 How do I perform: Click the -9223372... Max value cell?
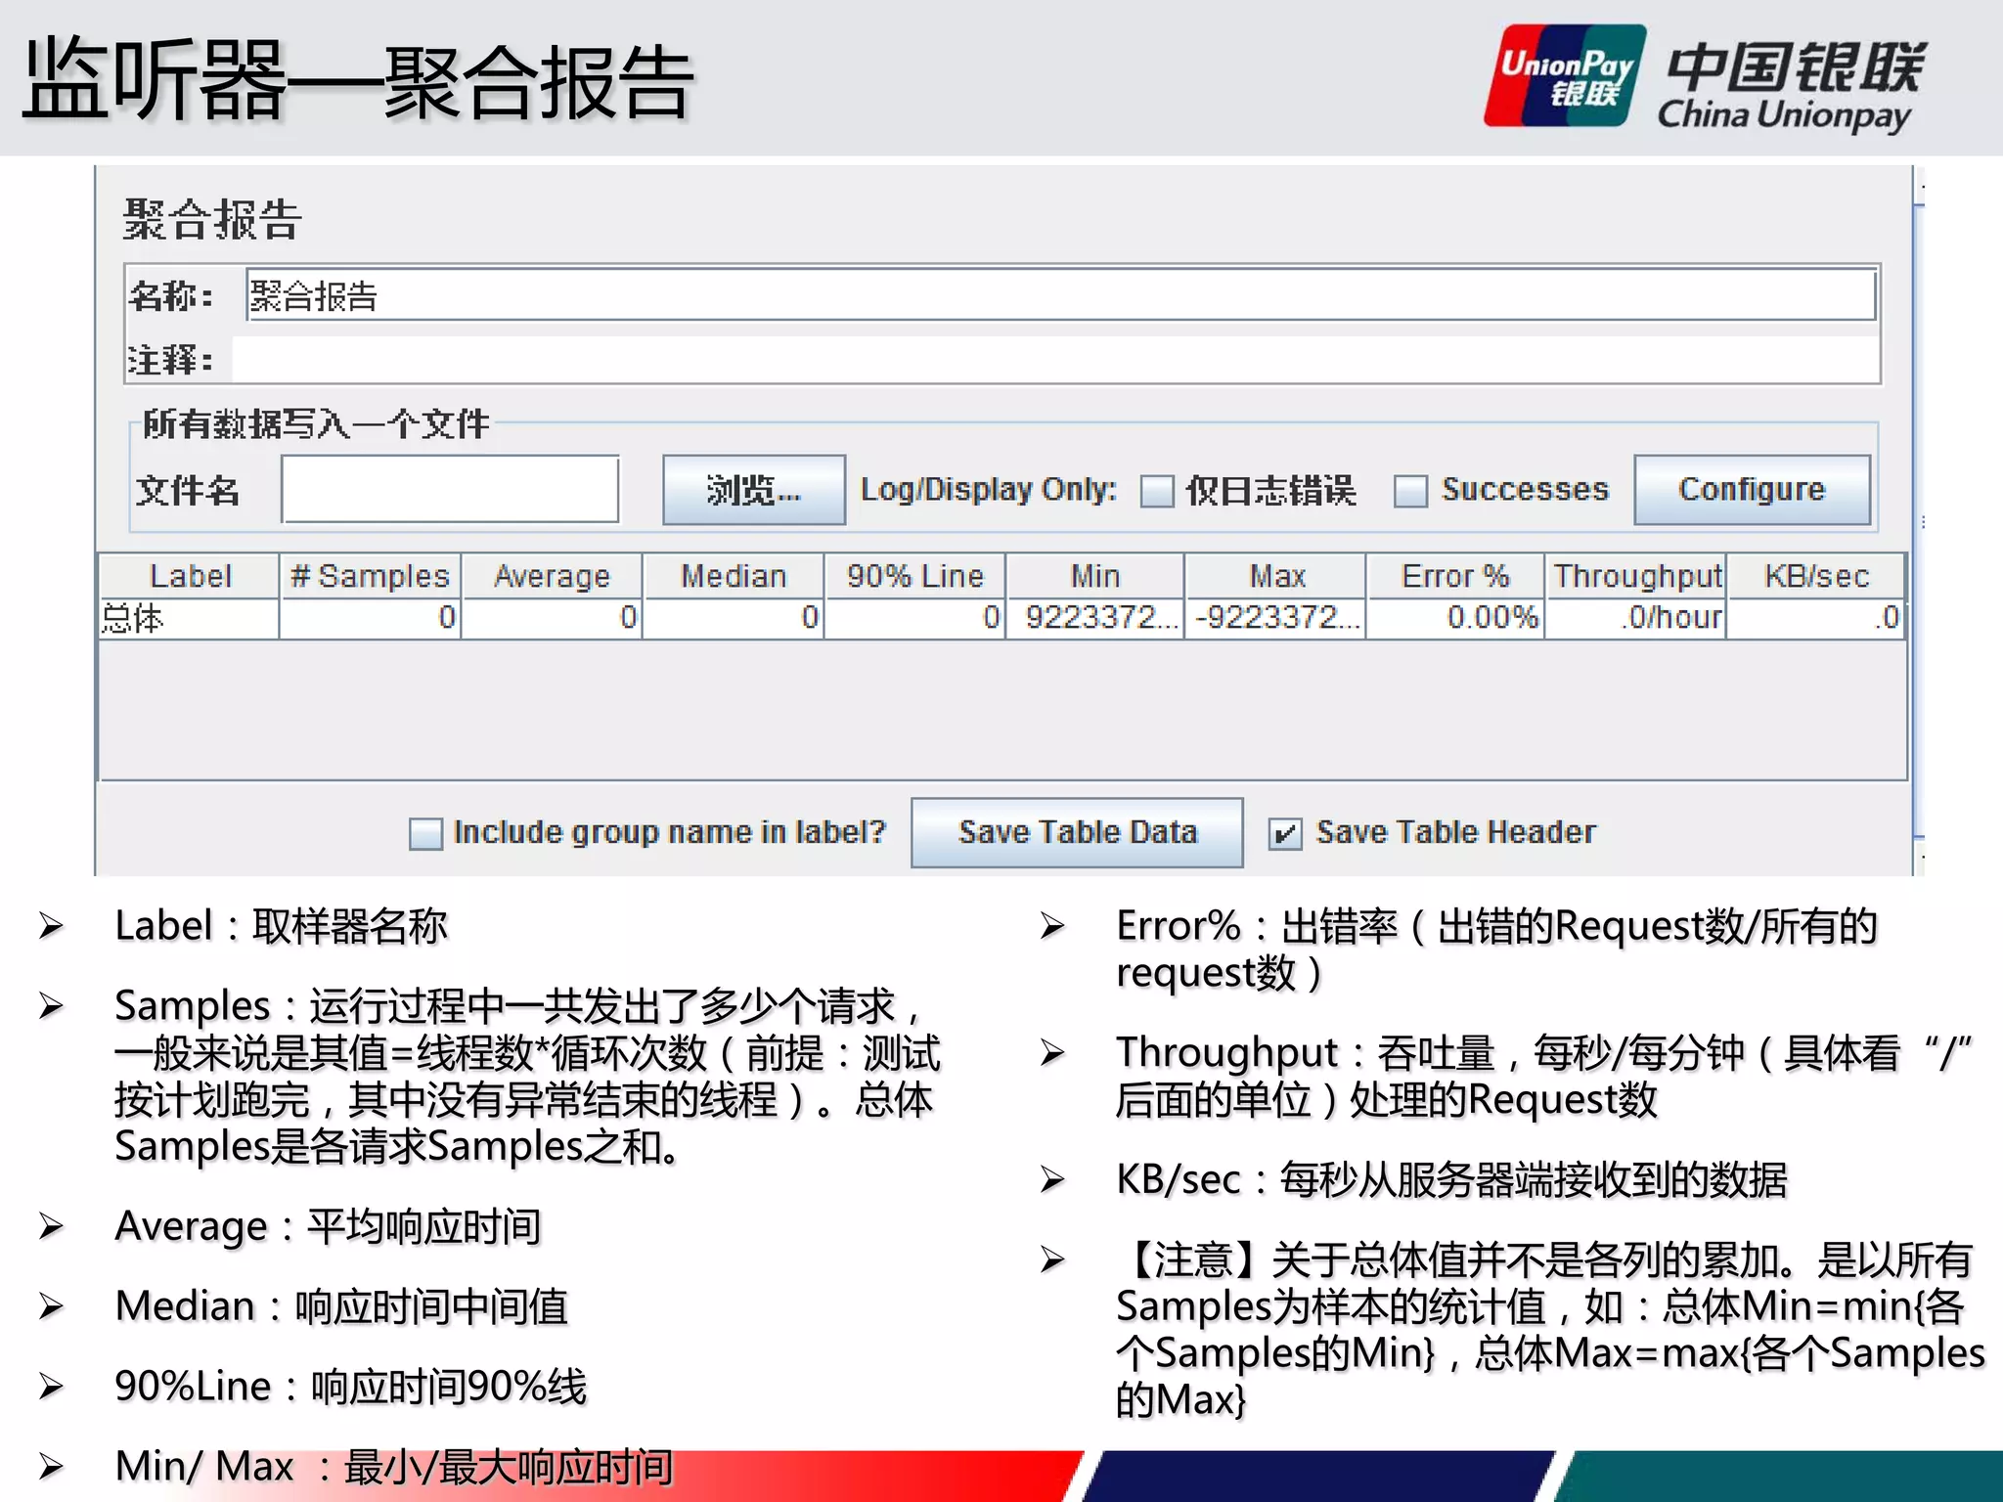coord(1276,618)
